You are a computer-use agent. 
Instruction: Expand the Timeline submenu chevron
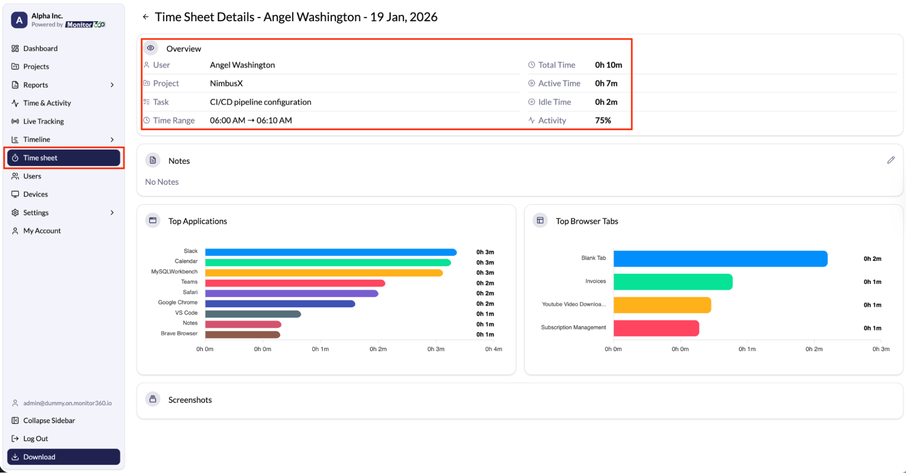(112, 140)
